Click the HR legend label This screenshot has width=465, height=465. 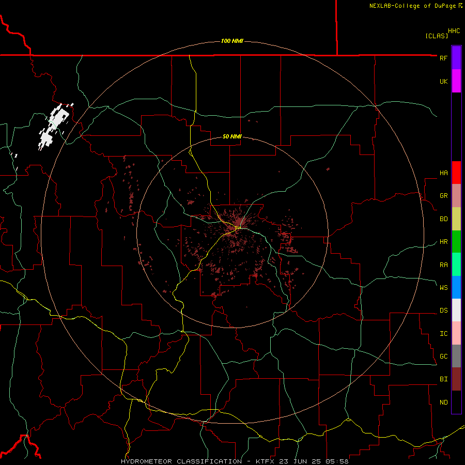(443, 242)
